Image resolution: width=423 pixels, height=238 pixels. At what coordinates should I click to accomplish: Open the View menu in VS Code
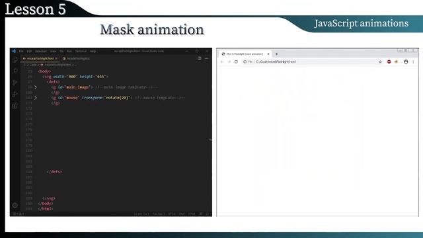(x=53, y=51)
